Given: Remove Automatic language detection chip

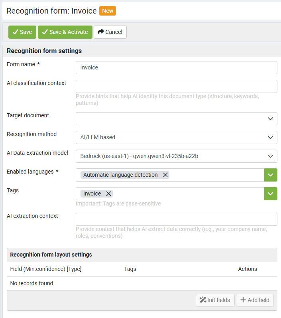Looking at the screenshot, I should (x=165, y=175).
